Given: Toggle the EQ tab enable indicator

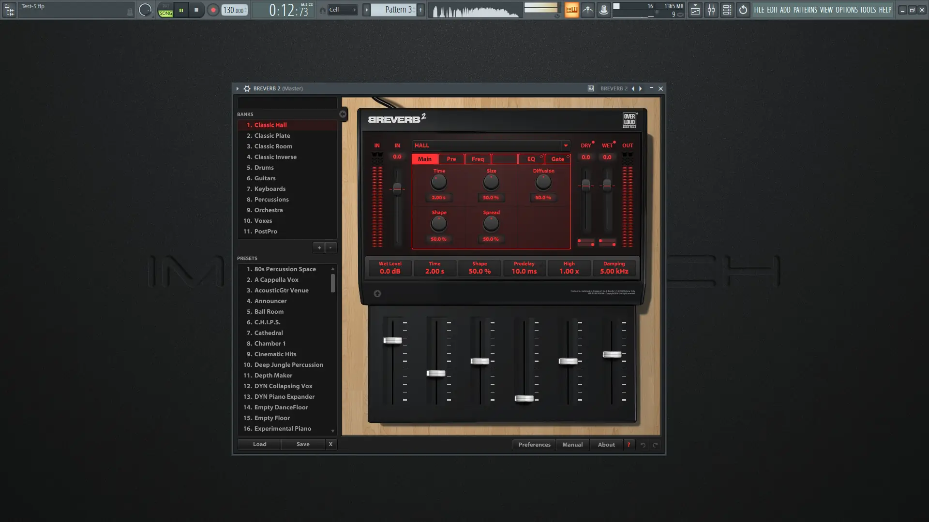Looking at the screenshot, I should 541,157.
